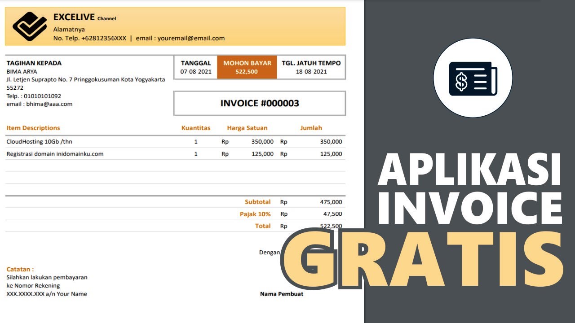
Task: Click the INVOICE #000003 title box
Action: pyautogui.click(x=260, y=103)
